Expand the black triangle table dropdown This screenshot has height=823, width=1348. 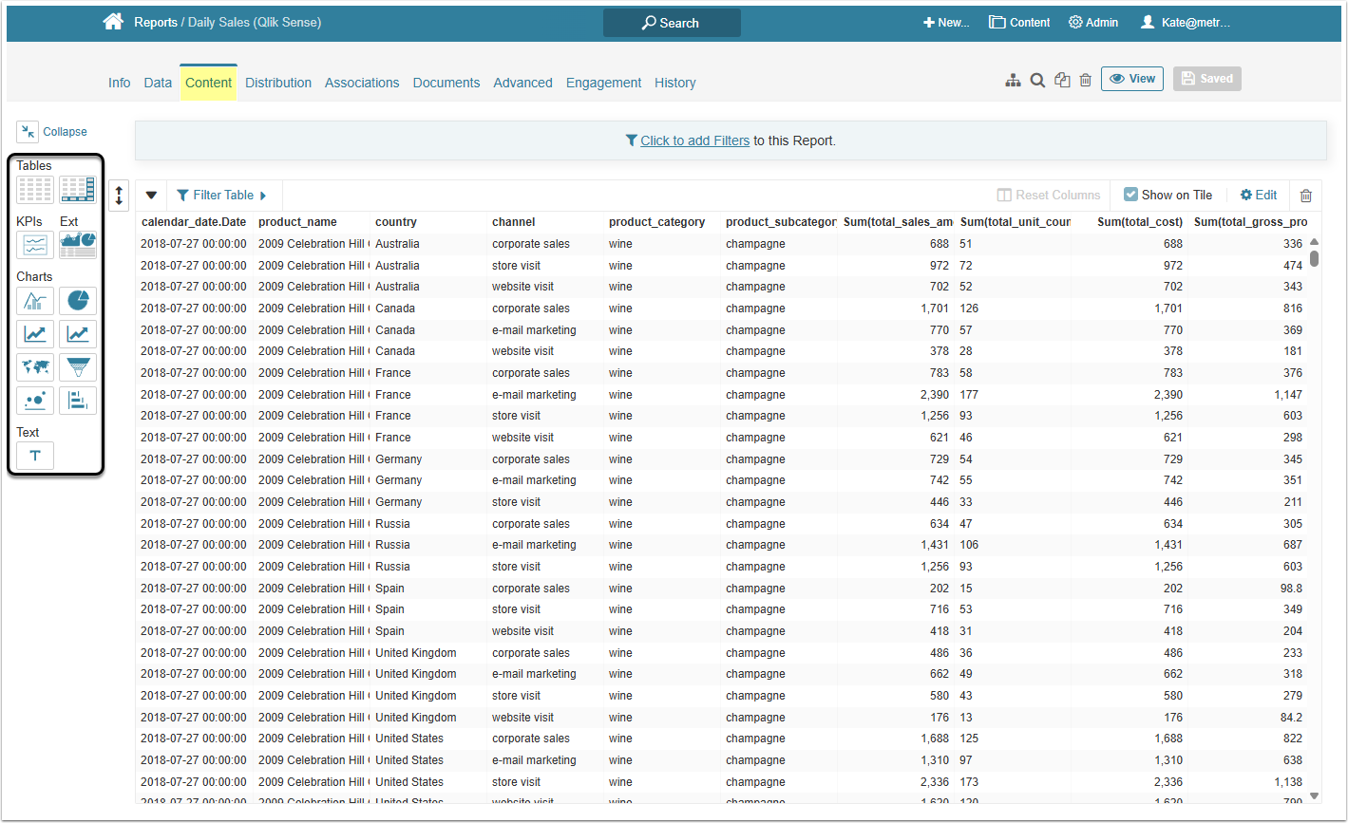pyautogui.click(x=151, y=196)
